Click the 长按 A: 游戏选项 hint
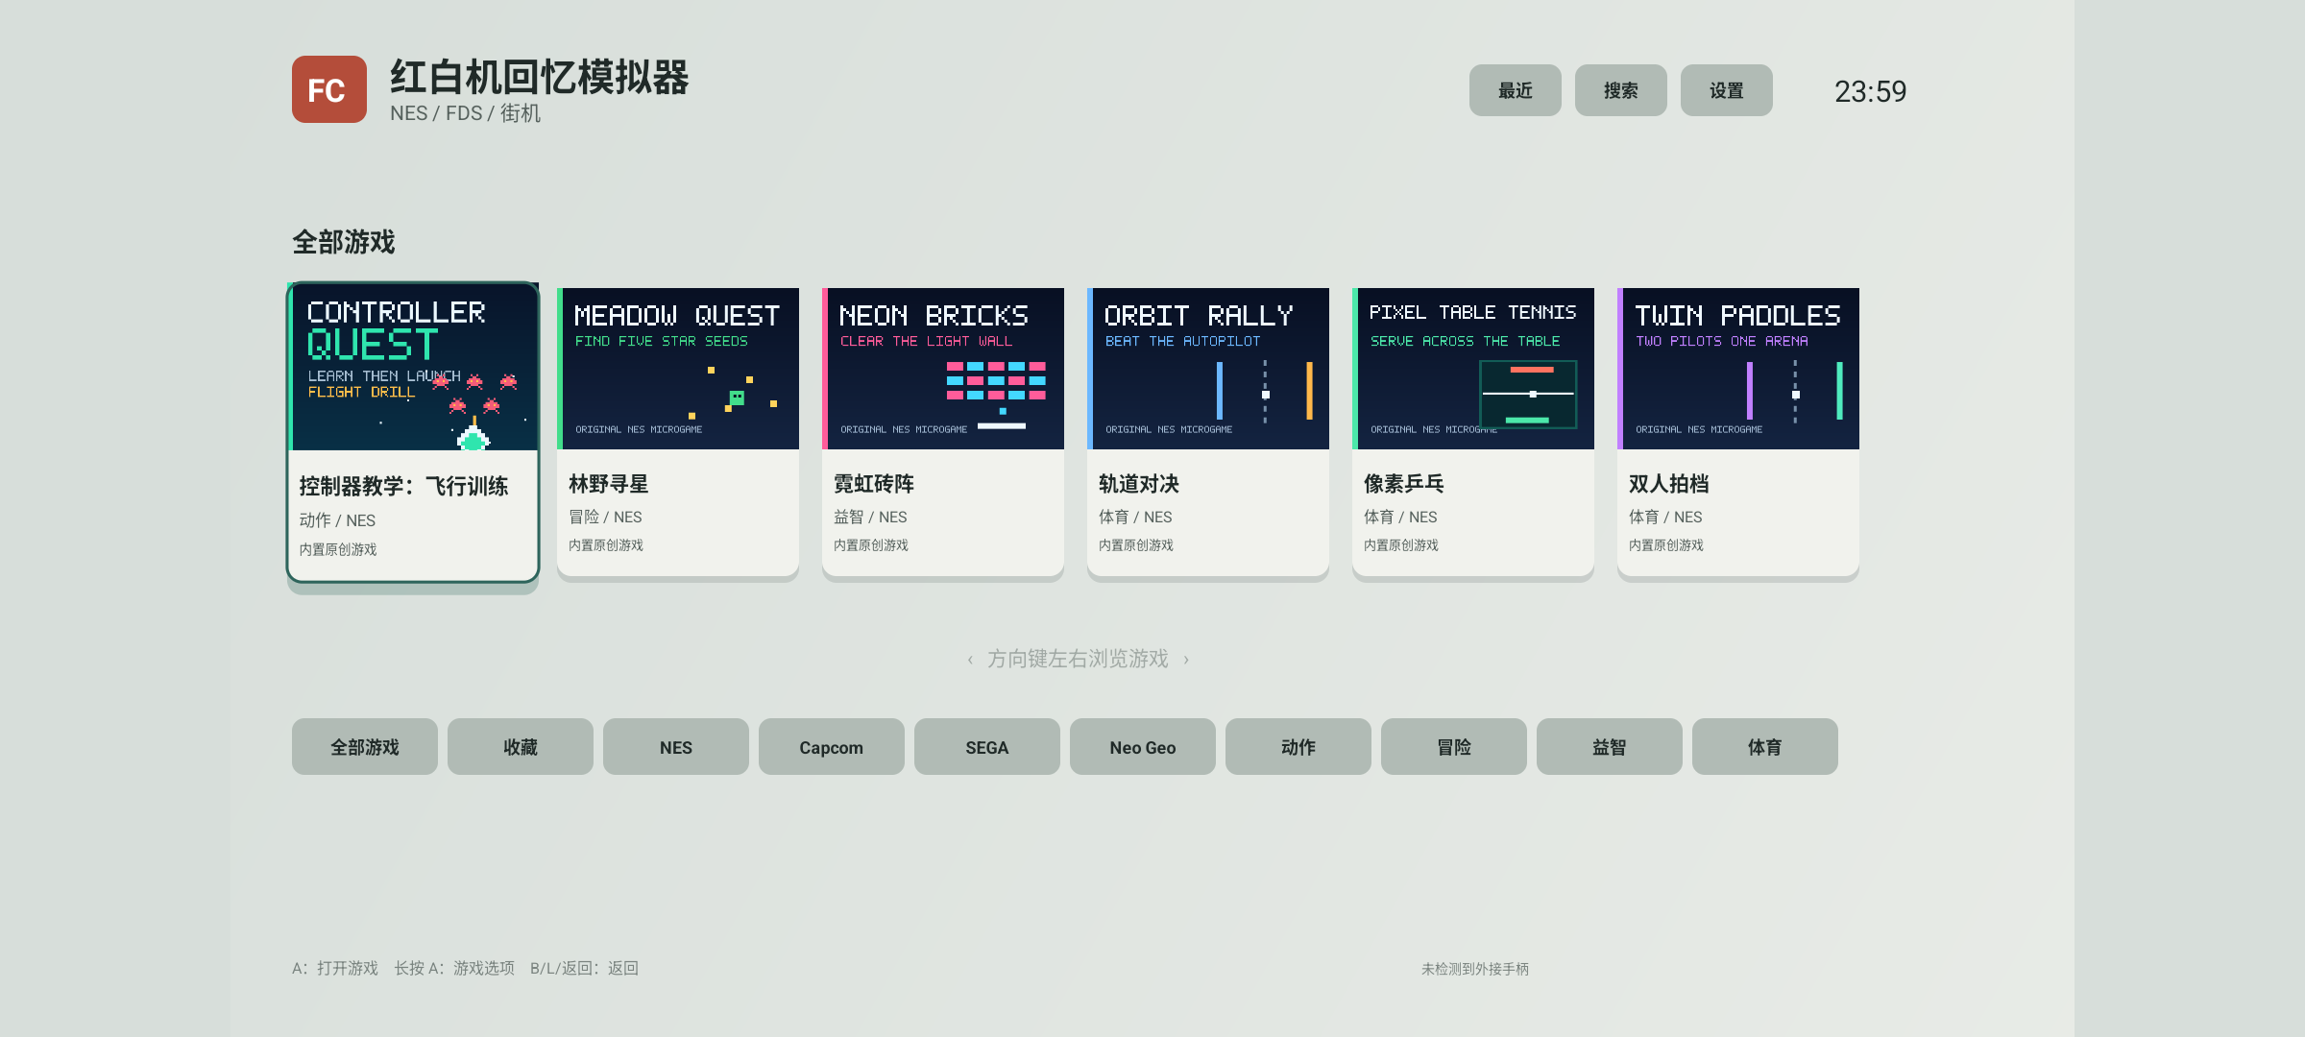The width and height of the screenshot is (2305, 1037). tap(454, 968)
